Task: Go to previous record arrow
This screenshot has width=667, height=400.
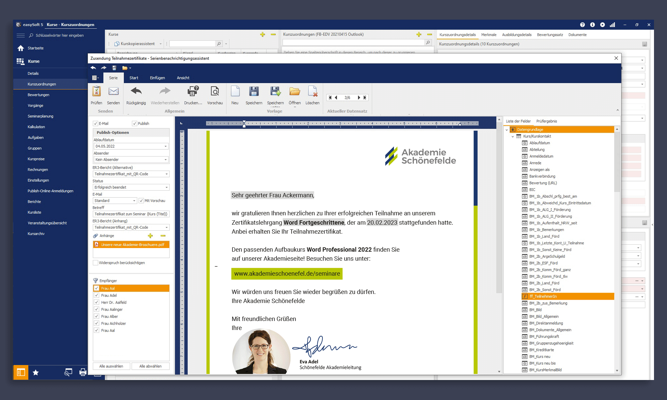Action: pyautogui.click(x=336, y=98)
